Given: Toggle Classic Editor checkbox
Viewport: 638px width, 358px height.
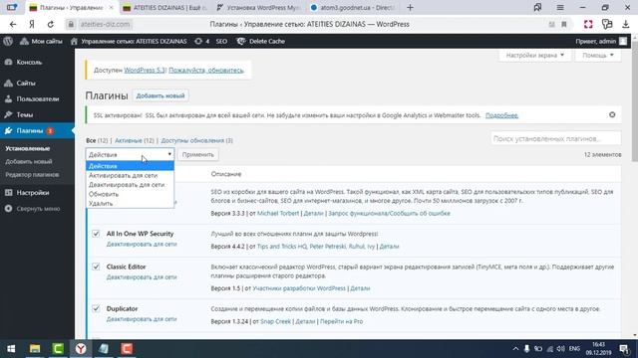Looking at the screenshot, I should [96, 267].
